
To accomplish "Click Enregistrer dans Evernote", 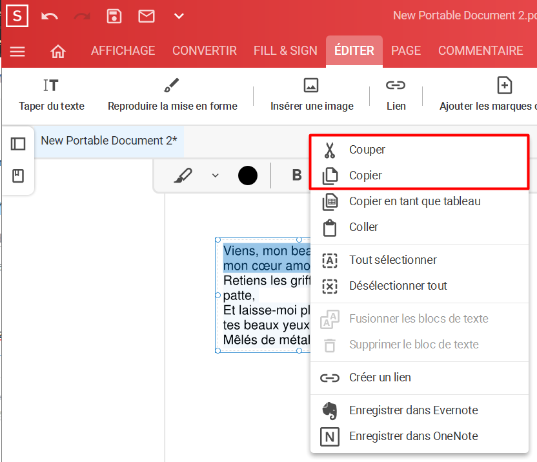I will [414, 410].
